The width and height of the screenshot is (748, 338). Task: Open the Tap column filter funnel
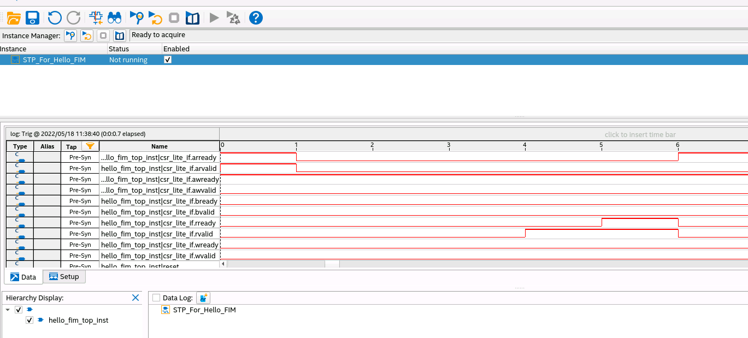click(x=90, y=146)
